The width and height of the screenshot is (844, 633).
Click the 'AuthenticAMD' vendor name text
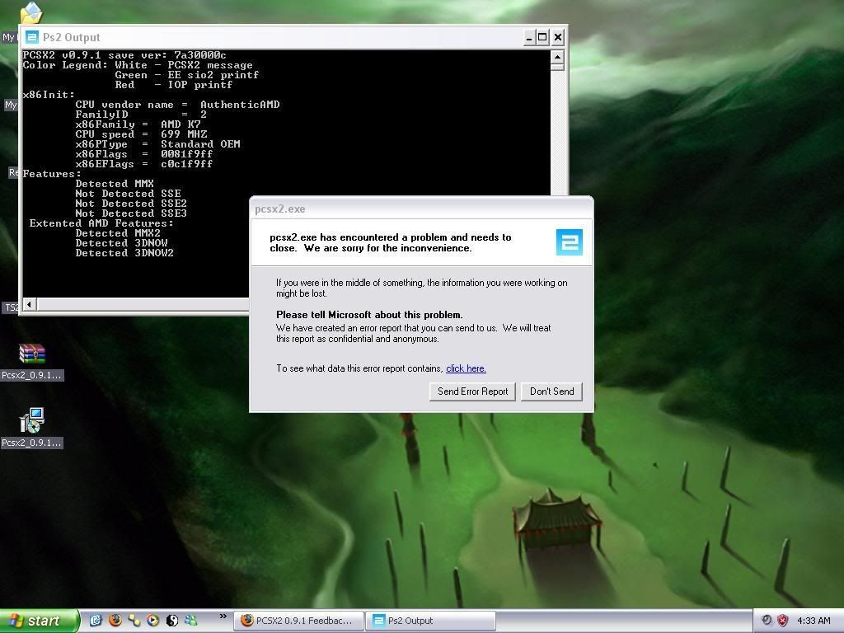[240, 105]
